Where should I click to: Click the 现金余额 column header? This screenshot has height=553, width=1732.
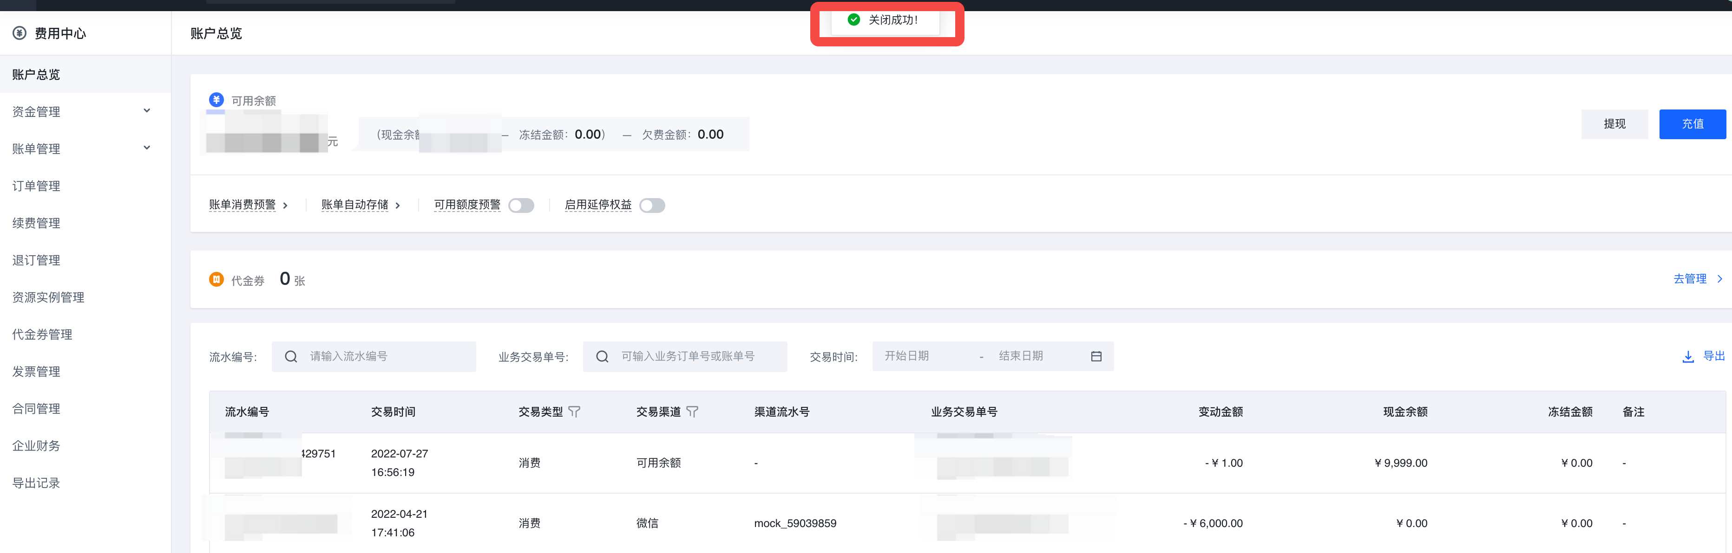pos(1405,412)
